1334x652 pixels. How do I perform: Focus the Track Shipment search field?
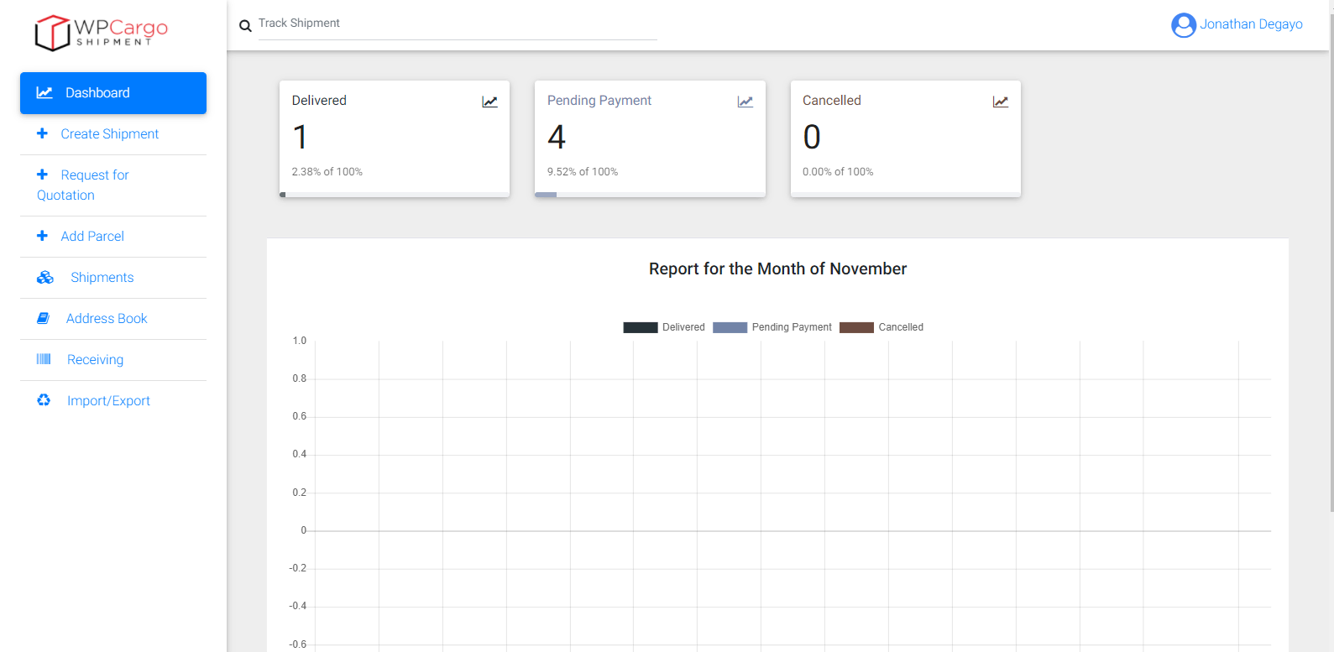click(457, 23)
